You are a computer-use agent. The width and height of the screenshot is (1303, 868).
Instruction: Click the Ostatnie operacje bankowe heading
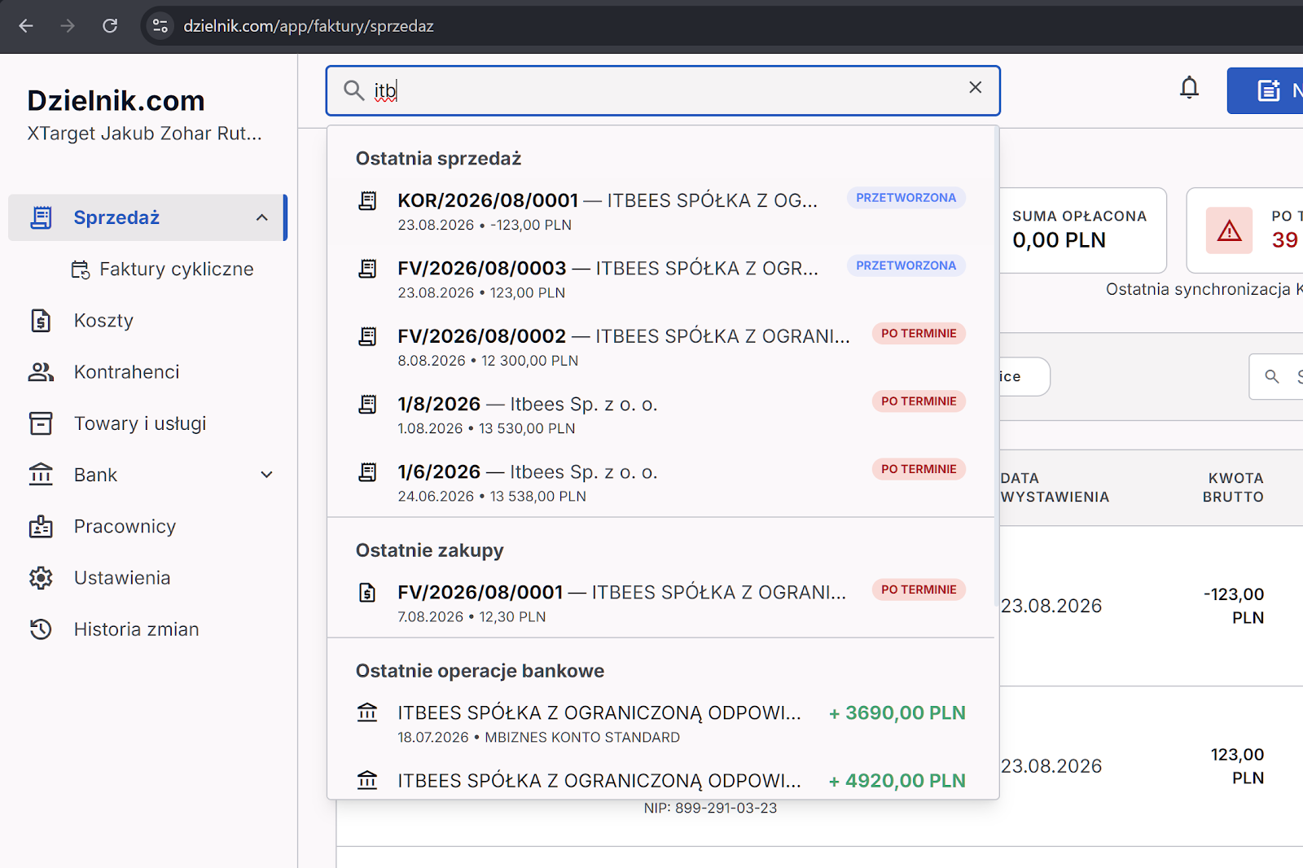point(480,671)
